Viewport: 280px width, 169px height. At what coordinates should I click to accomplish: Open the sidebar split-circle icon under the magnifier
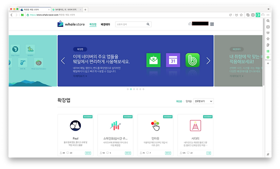tap(268, 27)
